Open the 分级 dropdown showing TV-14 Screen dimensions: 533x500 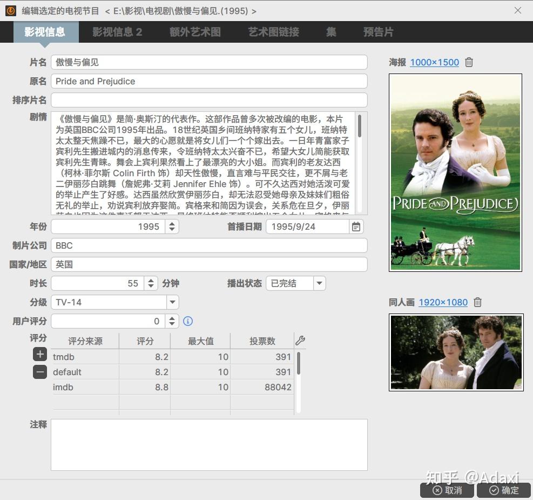pos(172,302)
